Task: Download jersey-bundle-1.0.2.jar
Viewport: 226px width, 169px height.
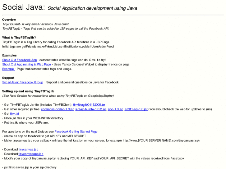Action: [91, 109]
